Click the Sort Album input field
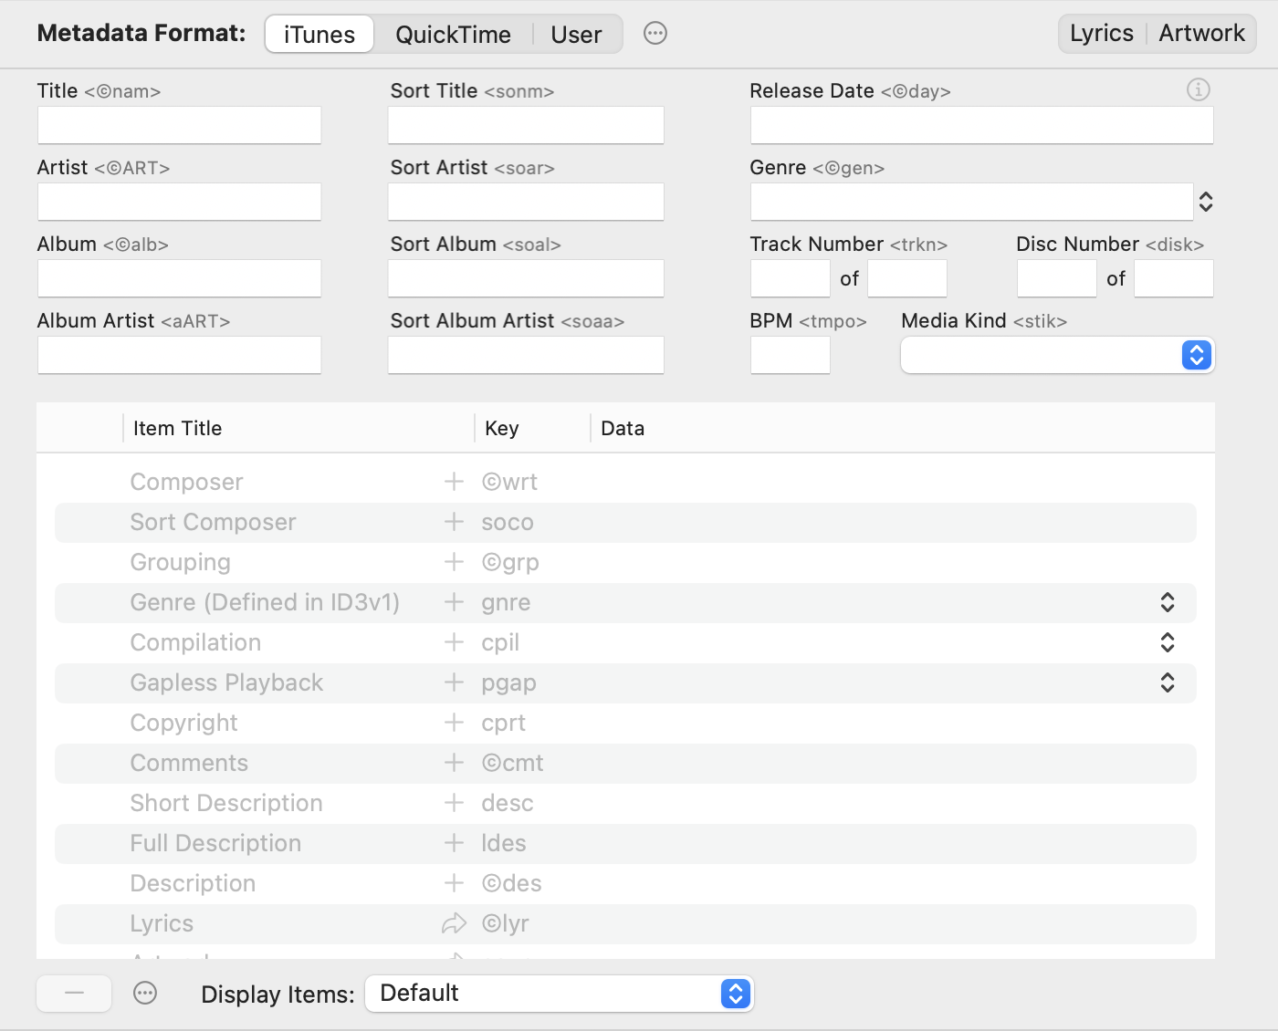This screenshot has height=1031, width=1278. pyautogui.click(x=526, y=278)
